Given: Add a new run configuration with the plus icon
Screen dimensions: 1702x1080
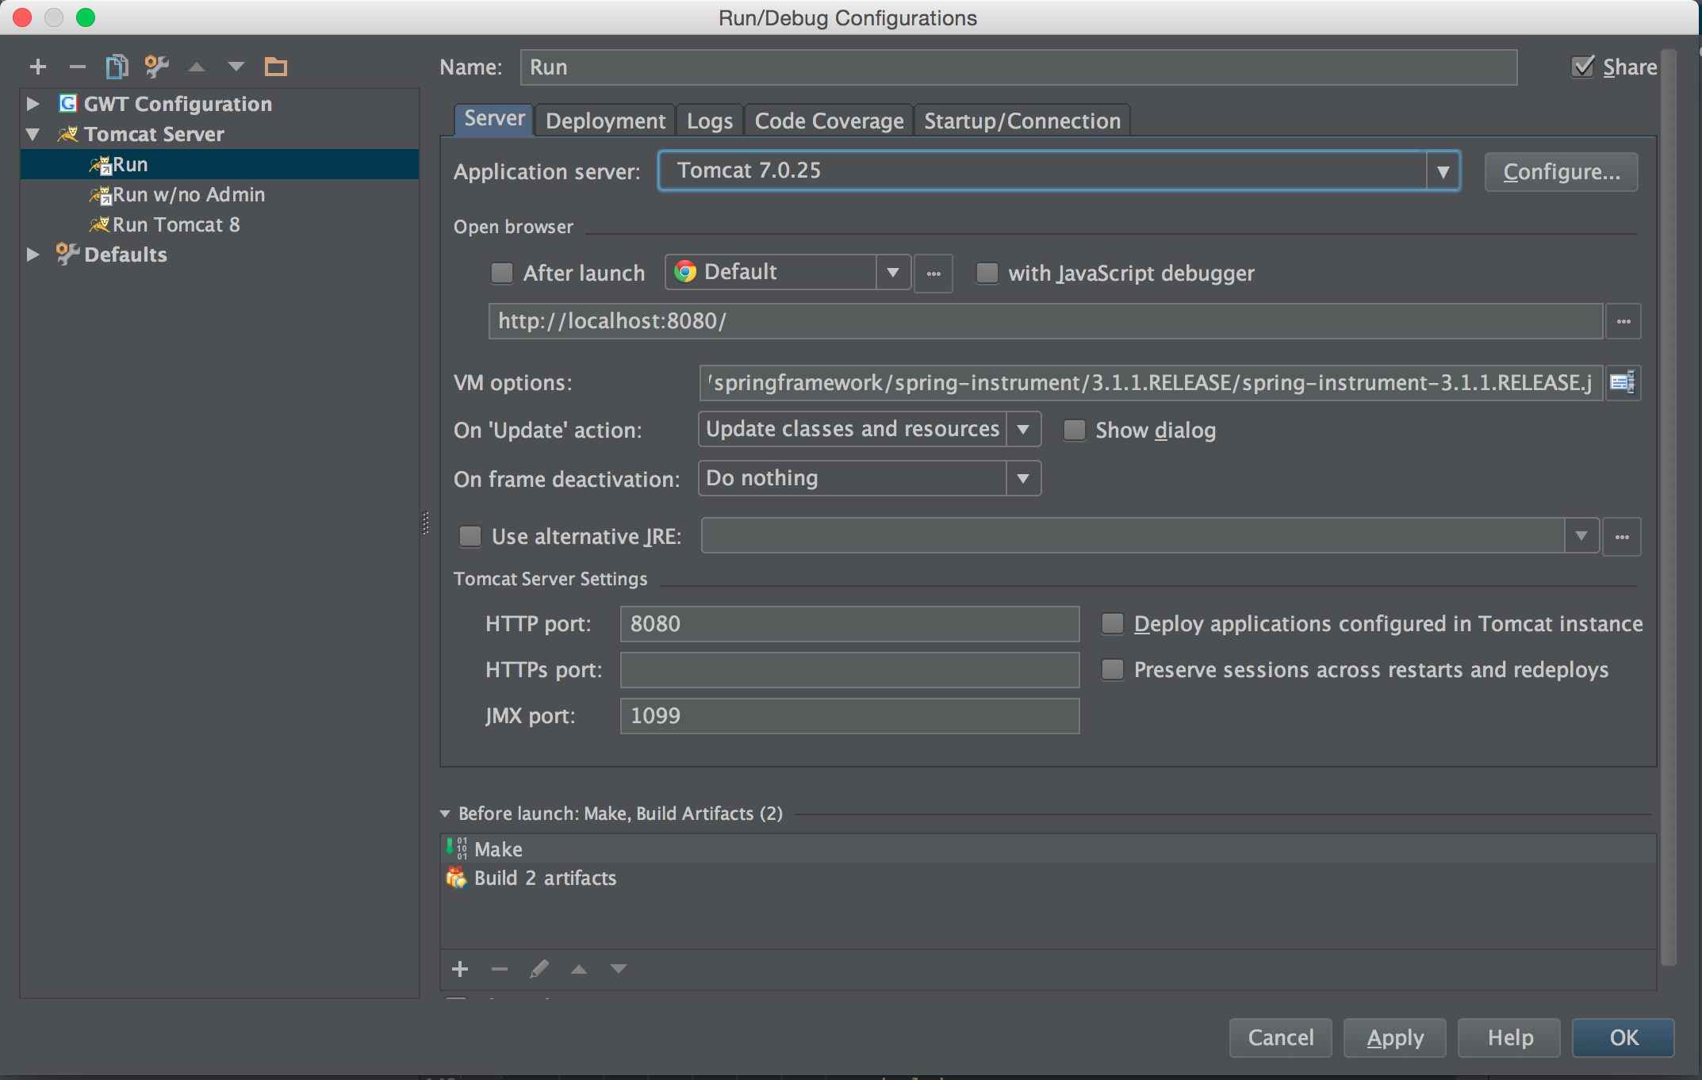Looking at the screenshot, I should (x=37, y=67).
